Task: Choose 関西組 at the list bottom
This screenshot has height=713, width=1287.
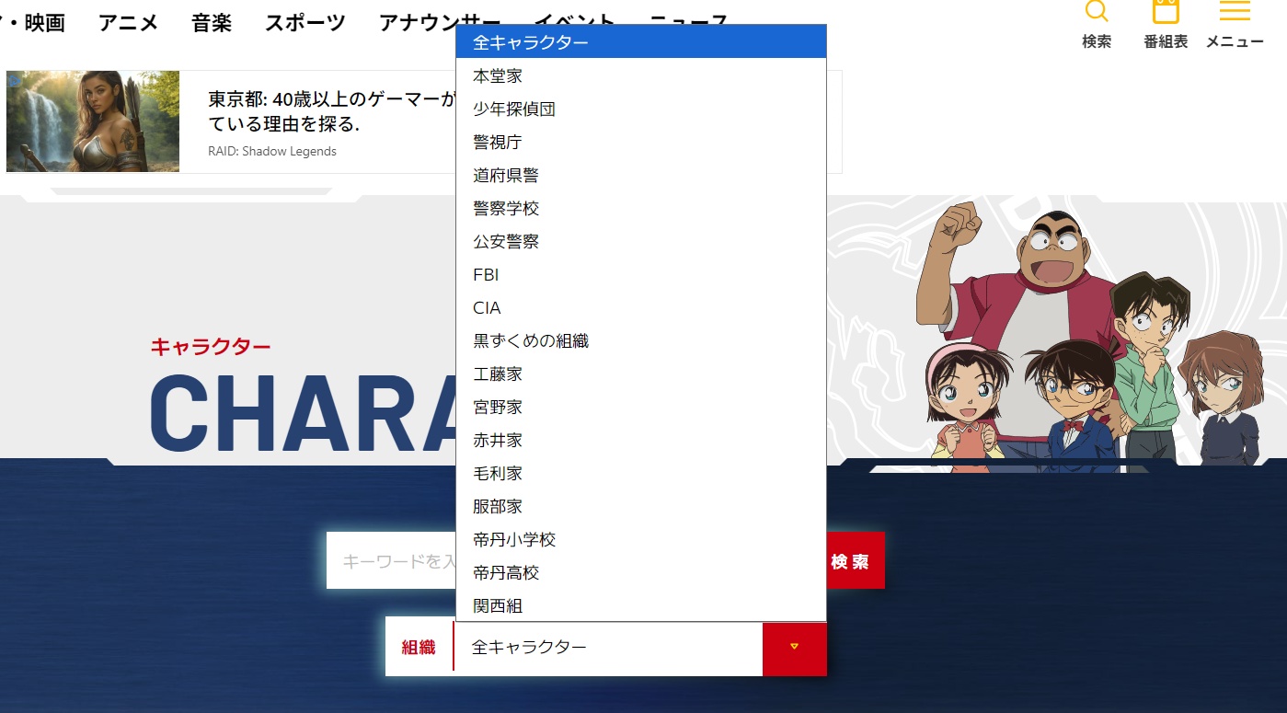Action: point(498,606)
